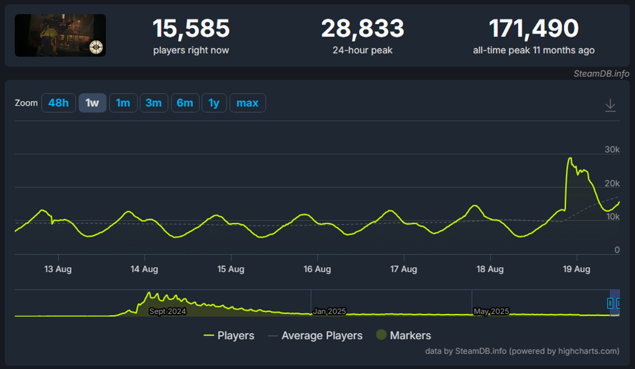Click the SteamDB.info credit text
Viewport: 635px width, 369px height.
coord(601,73)
